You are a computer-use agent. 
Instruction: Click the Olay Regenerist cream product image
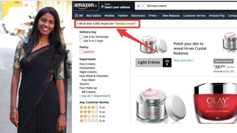coord(215,103)
